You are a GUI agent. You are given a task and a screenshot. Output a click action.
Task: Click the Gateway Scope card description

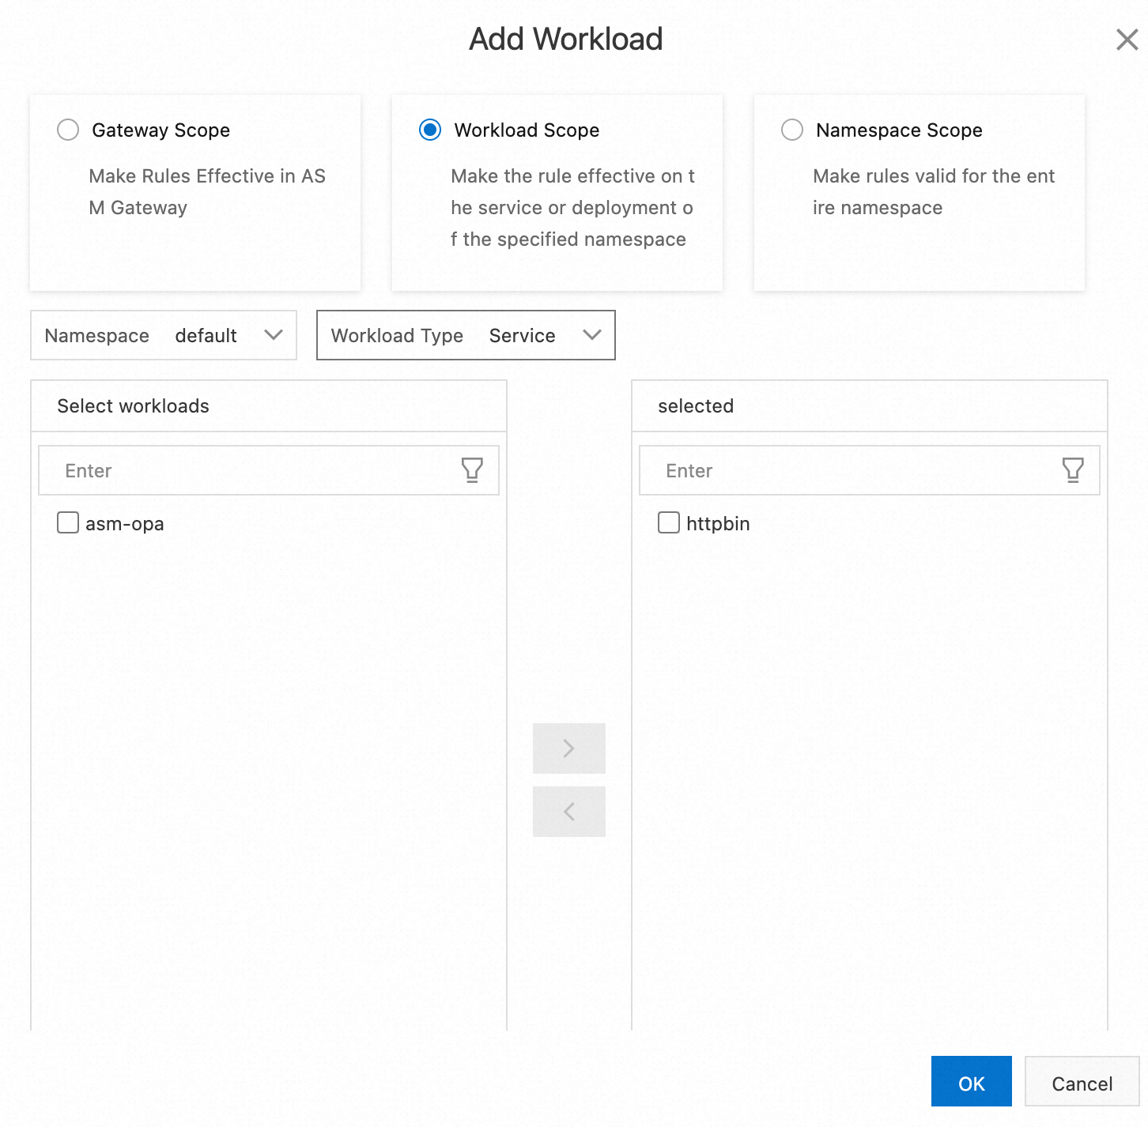[207, 192]
